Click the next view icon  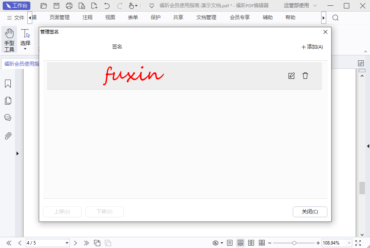pos(108,243)
